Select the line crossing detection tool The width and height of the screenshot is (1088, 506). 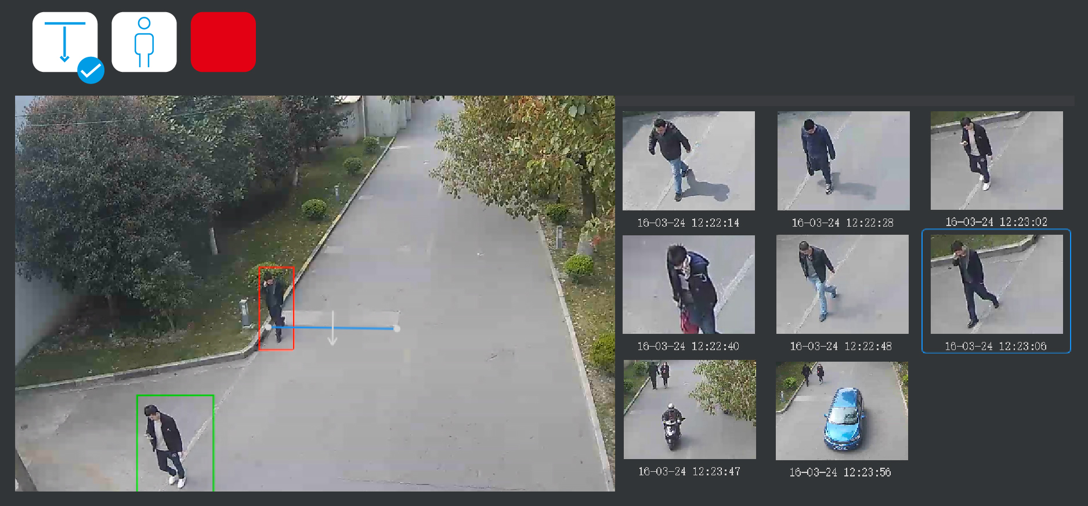(x=65, y=42)
